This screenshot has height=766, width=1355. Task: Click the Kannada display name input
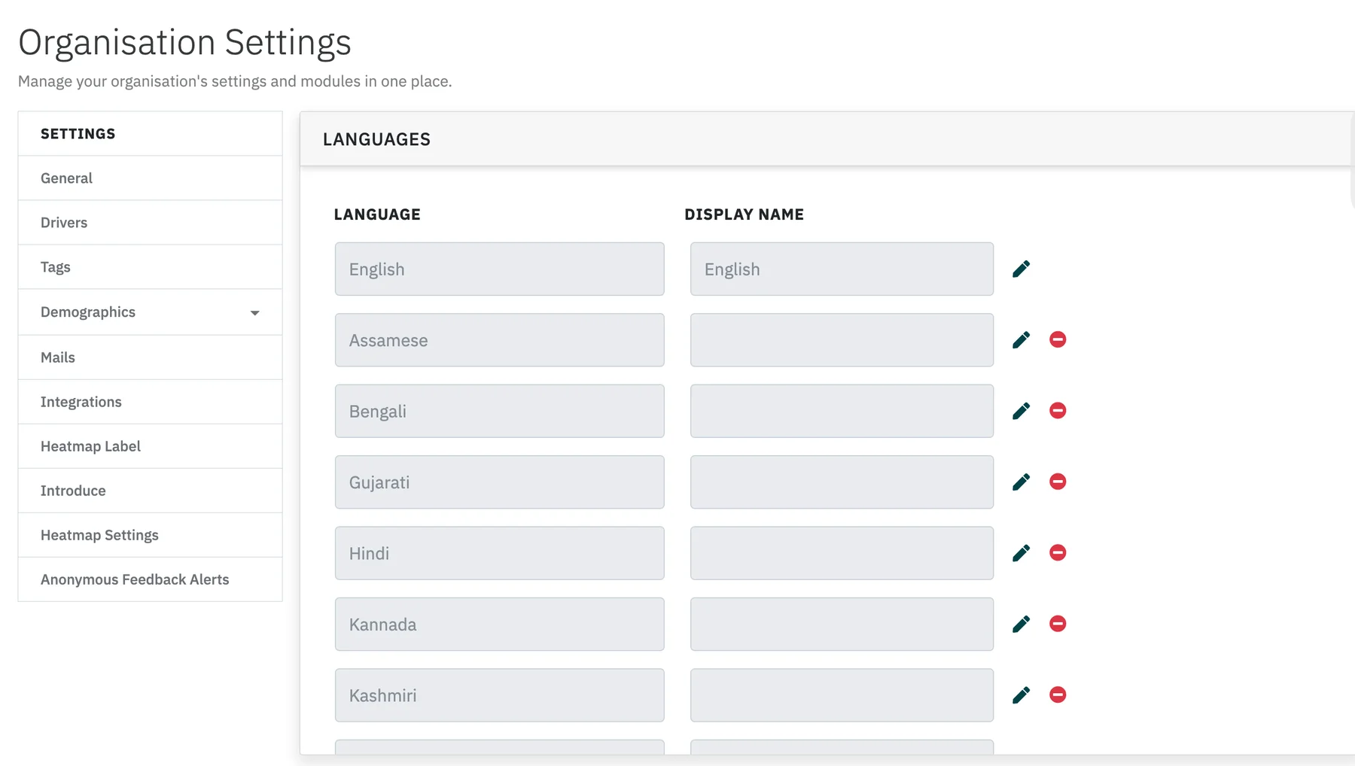click(x=842, y=624)
